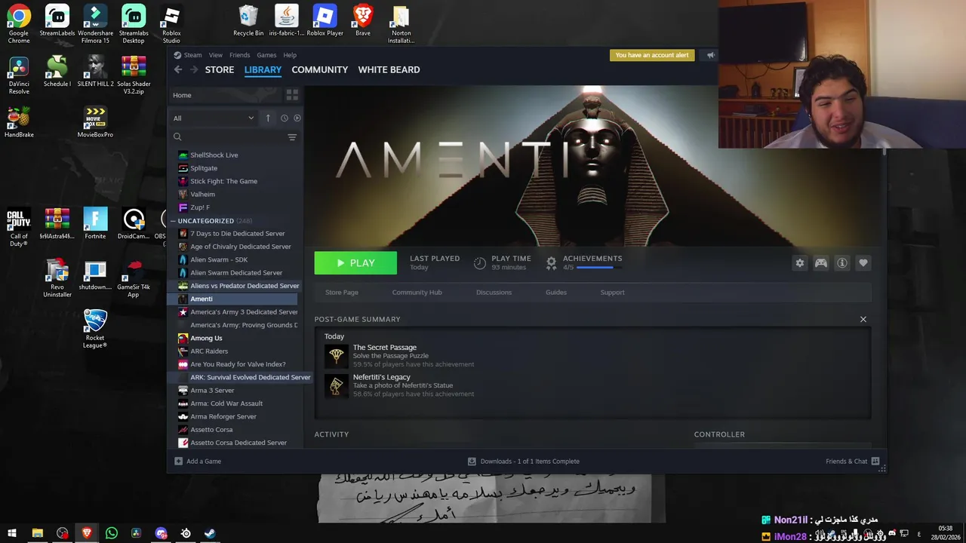
Task: Select Among Us in library list
Action: (206, 339)
